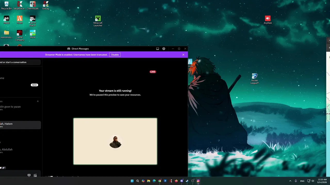The width and height of the screenshot is (330, 185).
Task: Open the notnotnots folder on desktop
Action: point(6,34)
